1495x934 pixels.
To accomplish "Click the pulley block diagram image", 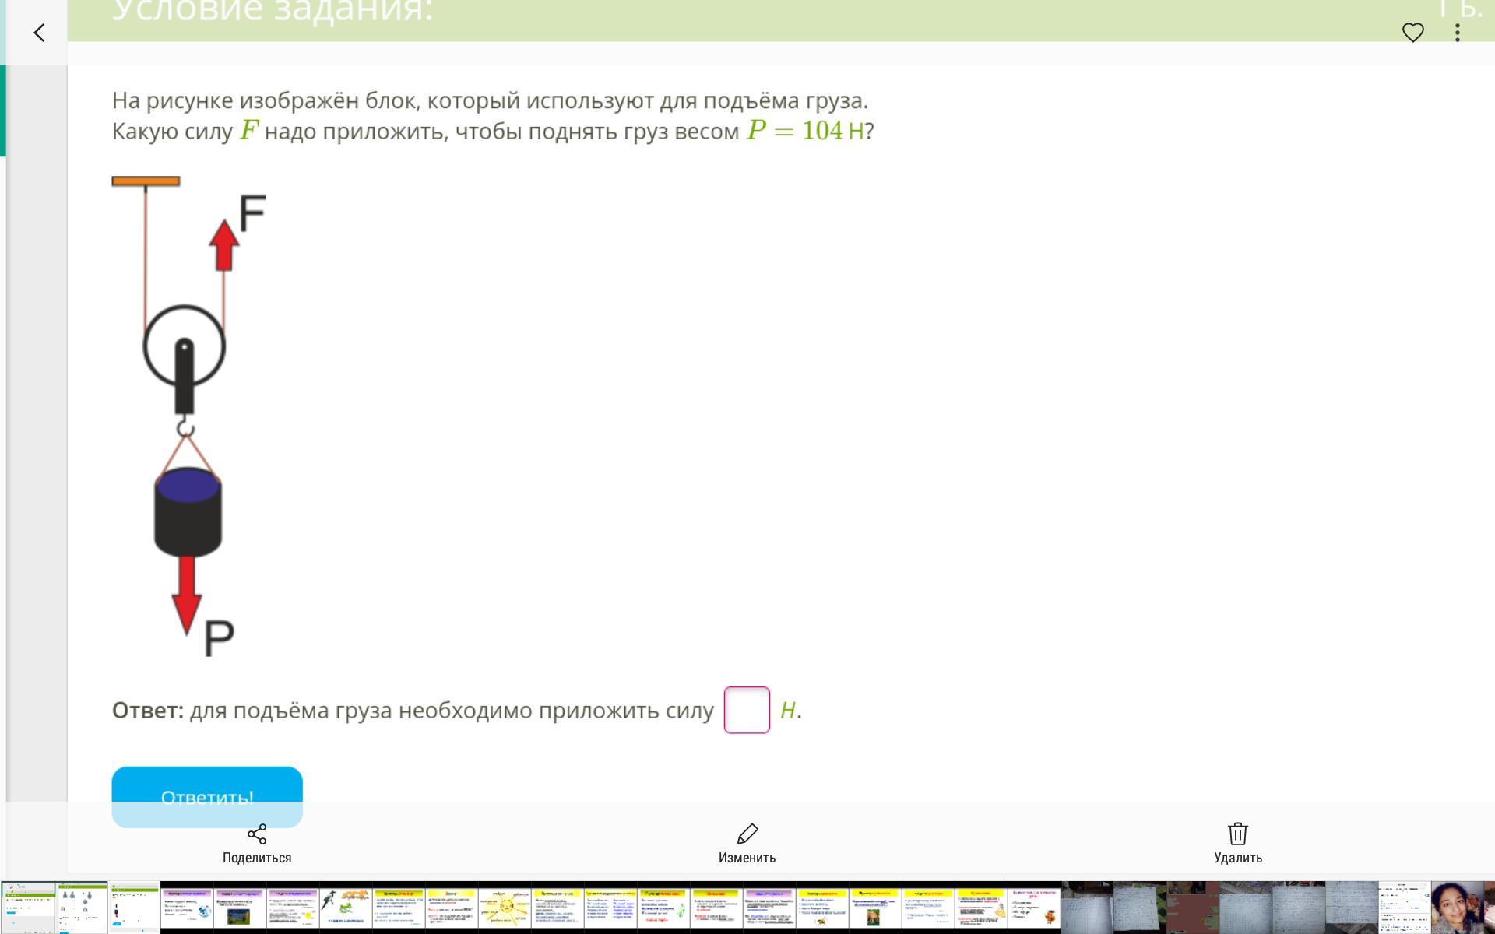I will [187, 416].
